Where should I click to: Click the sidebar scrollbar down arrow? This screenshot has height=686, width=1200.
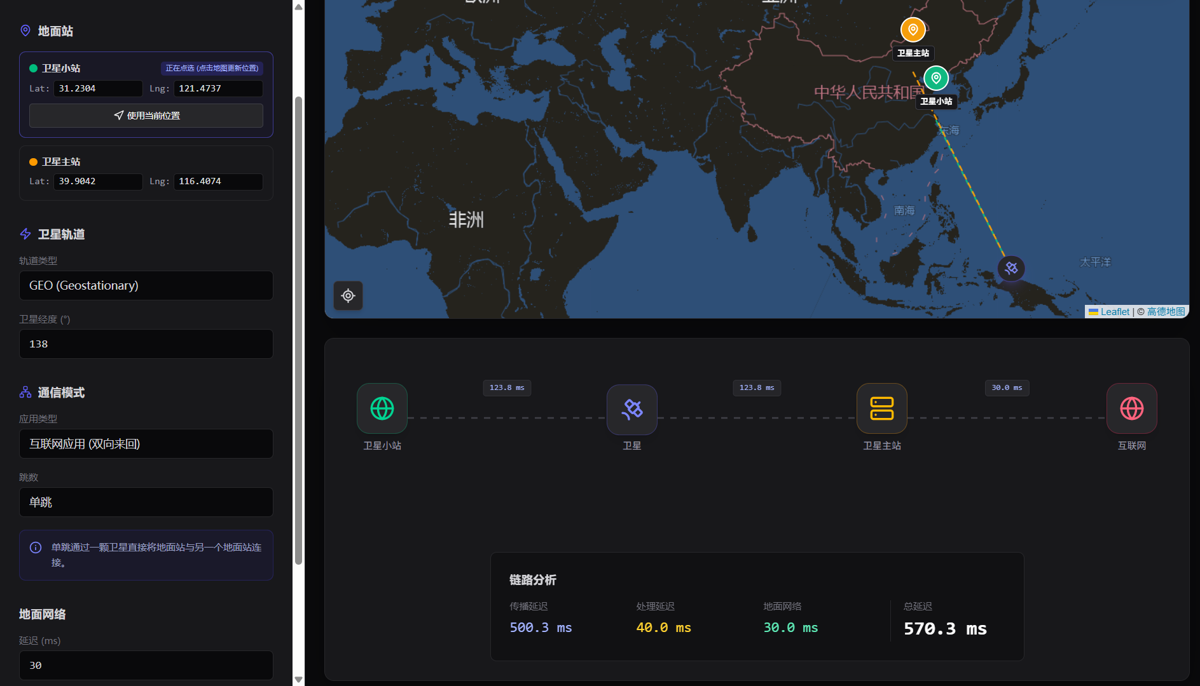(298, 679)
